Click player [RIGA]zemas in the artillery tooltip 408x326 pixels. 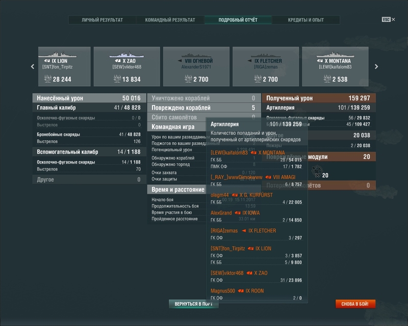click(x=224, y=231)
